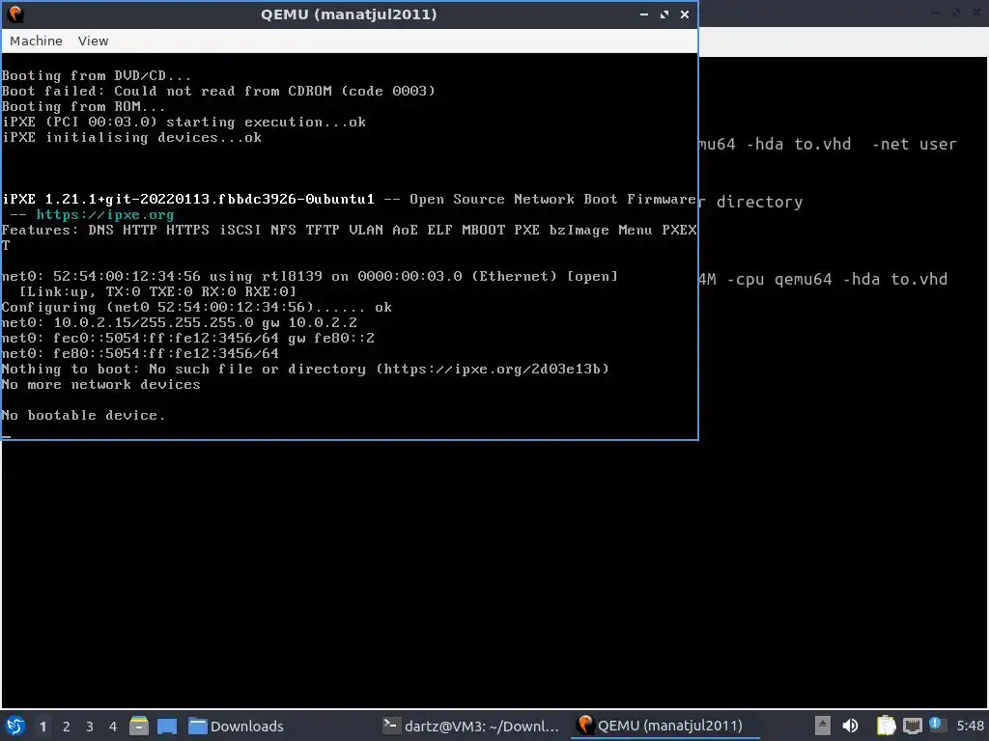The image size is (989, 741).
Task: Click the removable media eject tray icon
Action: point(823,726)
